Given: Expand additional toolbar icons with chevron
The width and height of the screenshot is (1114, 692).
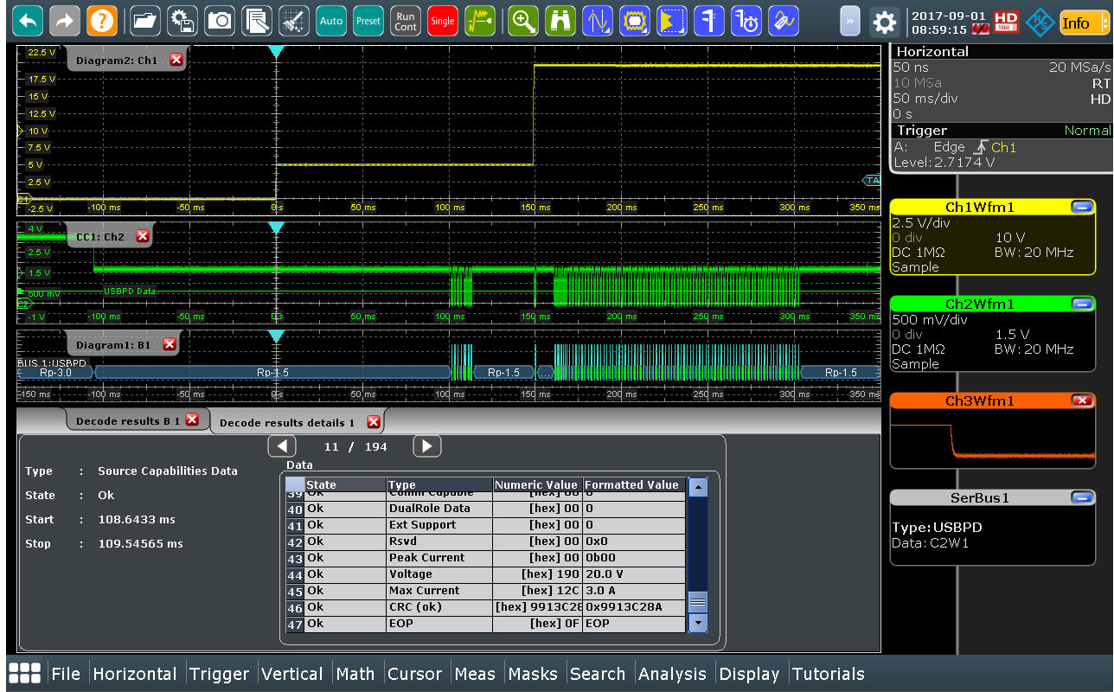Looking at the screenshot, I should tap(850, 21).
